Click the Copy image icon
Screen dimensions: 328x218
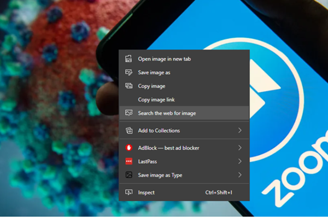(x=128, y=86)
